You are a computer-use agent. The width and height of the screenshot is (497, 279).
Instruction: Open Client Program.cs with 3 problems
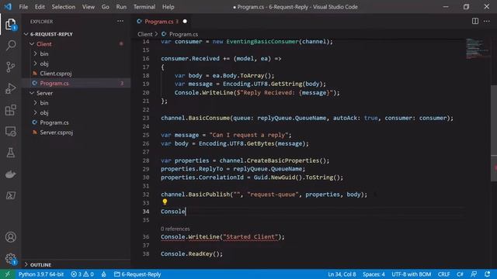coord(76,83)
